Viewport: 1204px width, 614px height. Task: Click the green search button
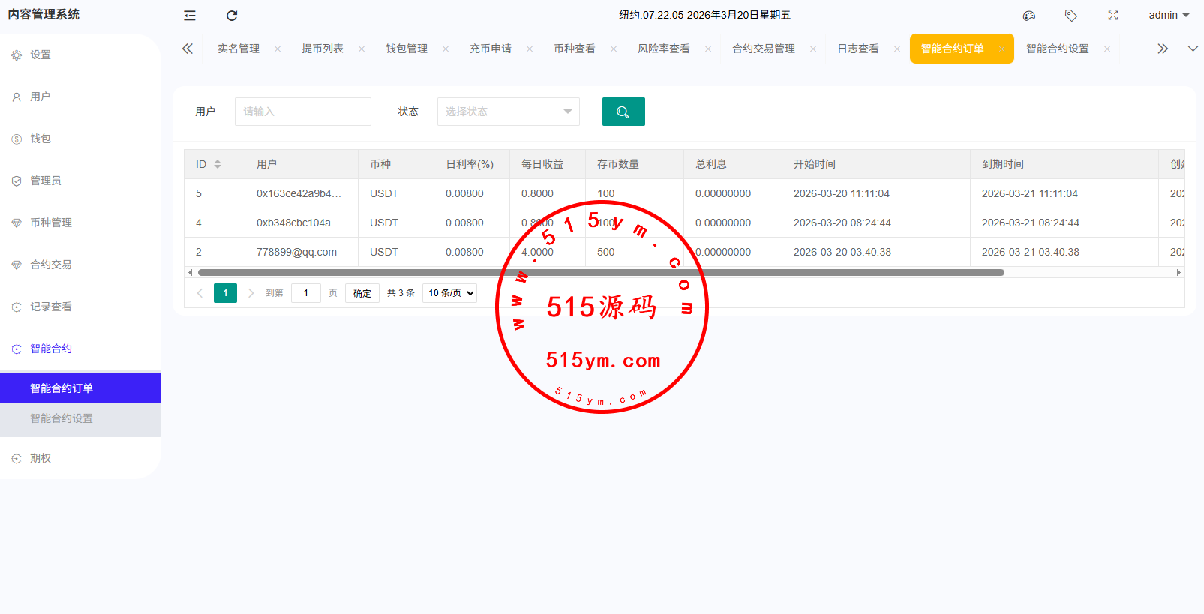623,112
